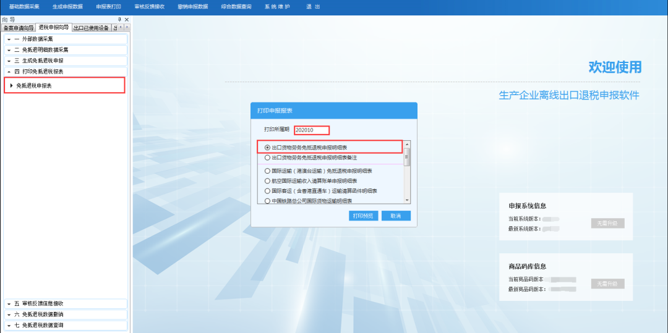Screen dimensions: 668x333
Task: Select 出口货物劳务免抵退税申报明细表 radio option
Action: tap(268, 148)
